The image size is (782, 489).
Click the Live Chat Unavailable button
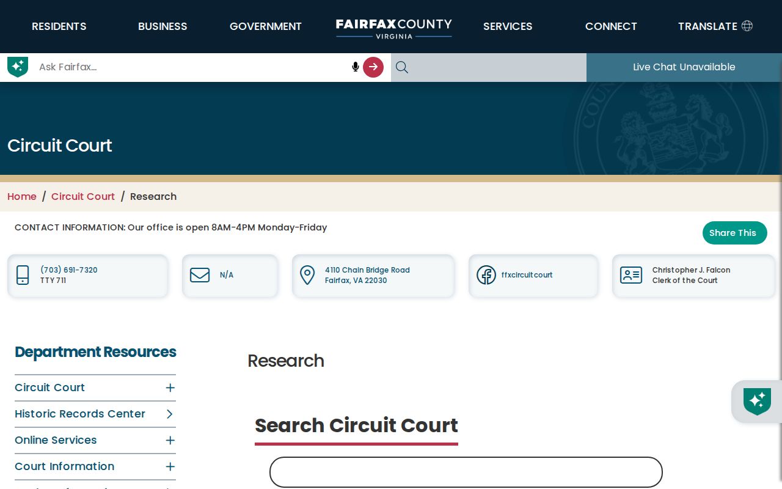(x=684, y=67)
